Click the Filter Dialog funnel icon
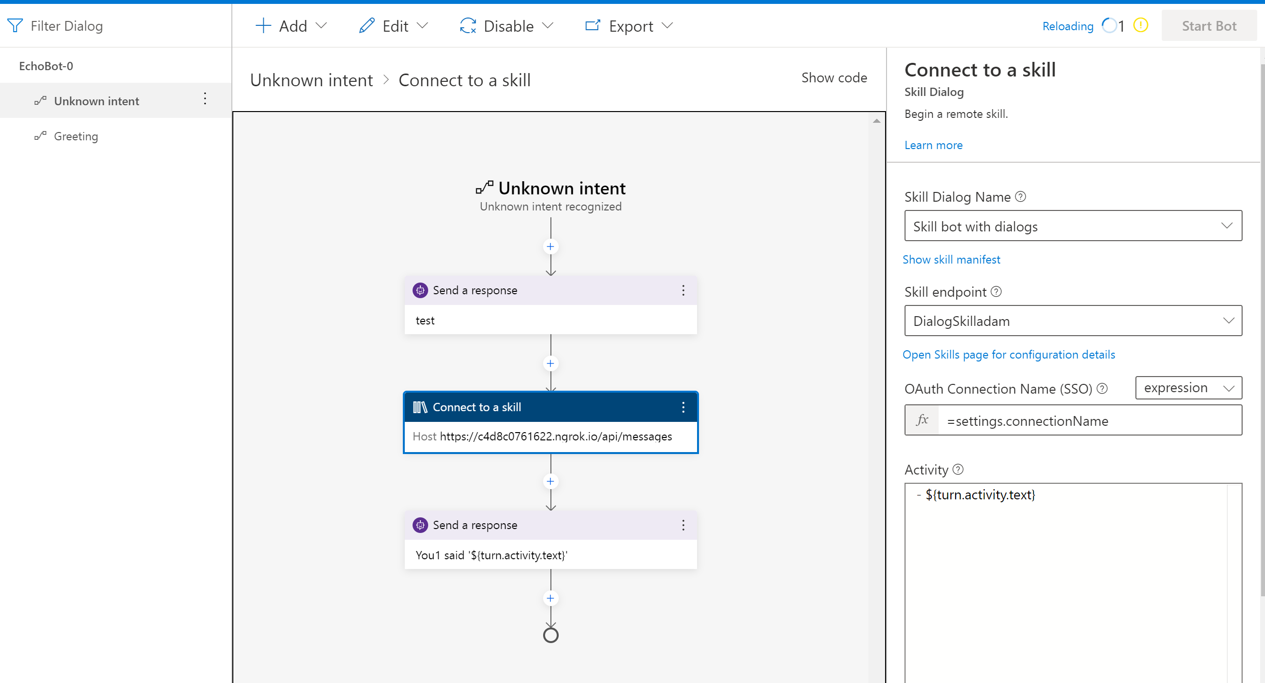Screen dimensions: 1265x683 pos(15,25)
